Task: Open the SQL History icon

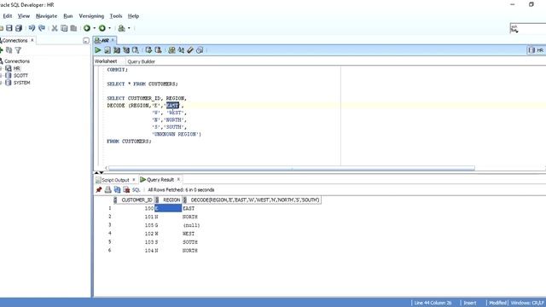Action: (200, 50)
